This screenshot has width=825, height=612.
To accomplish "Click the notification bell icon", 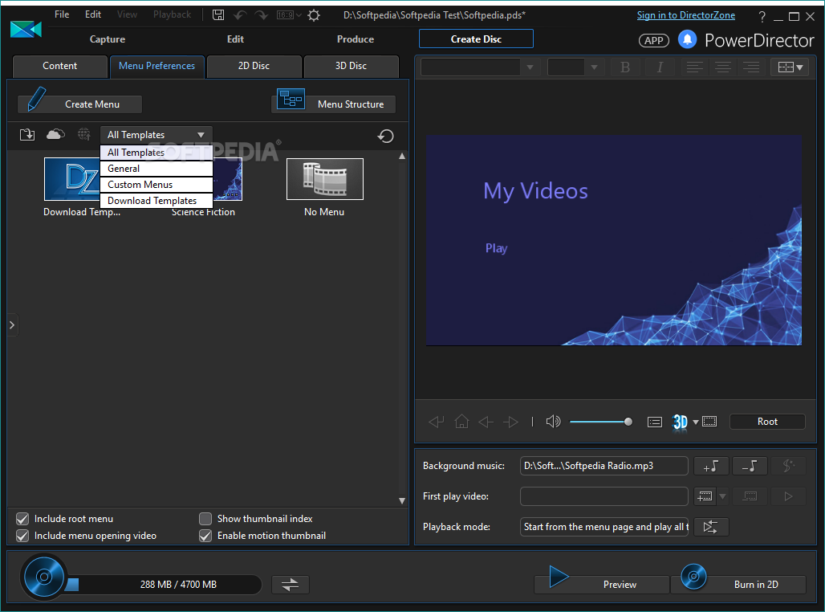I will (x=687, y=39).
